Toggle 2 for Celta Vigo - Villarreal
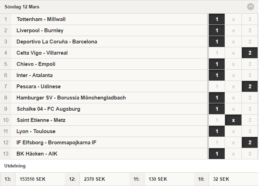Screen dimensions: 259x186 point(250,53)
